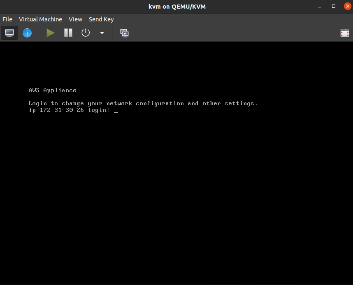Minimize the kvm window
The height and width of the screenshot is (285, 353).
(319, 7)
